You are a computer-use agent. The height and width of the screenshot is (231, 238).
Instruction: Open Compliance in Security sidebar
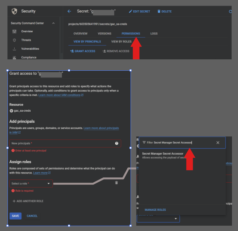pyautogui.click(x=29, y=58)
